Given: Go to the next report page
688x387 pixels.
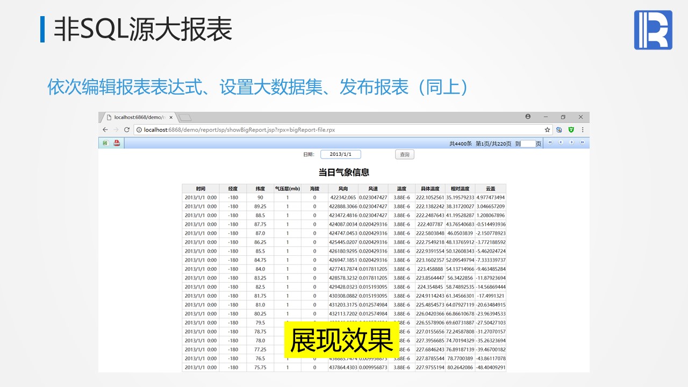Looking at the screenshot, I should [x=571, y=142].
